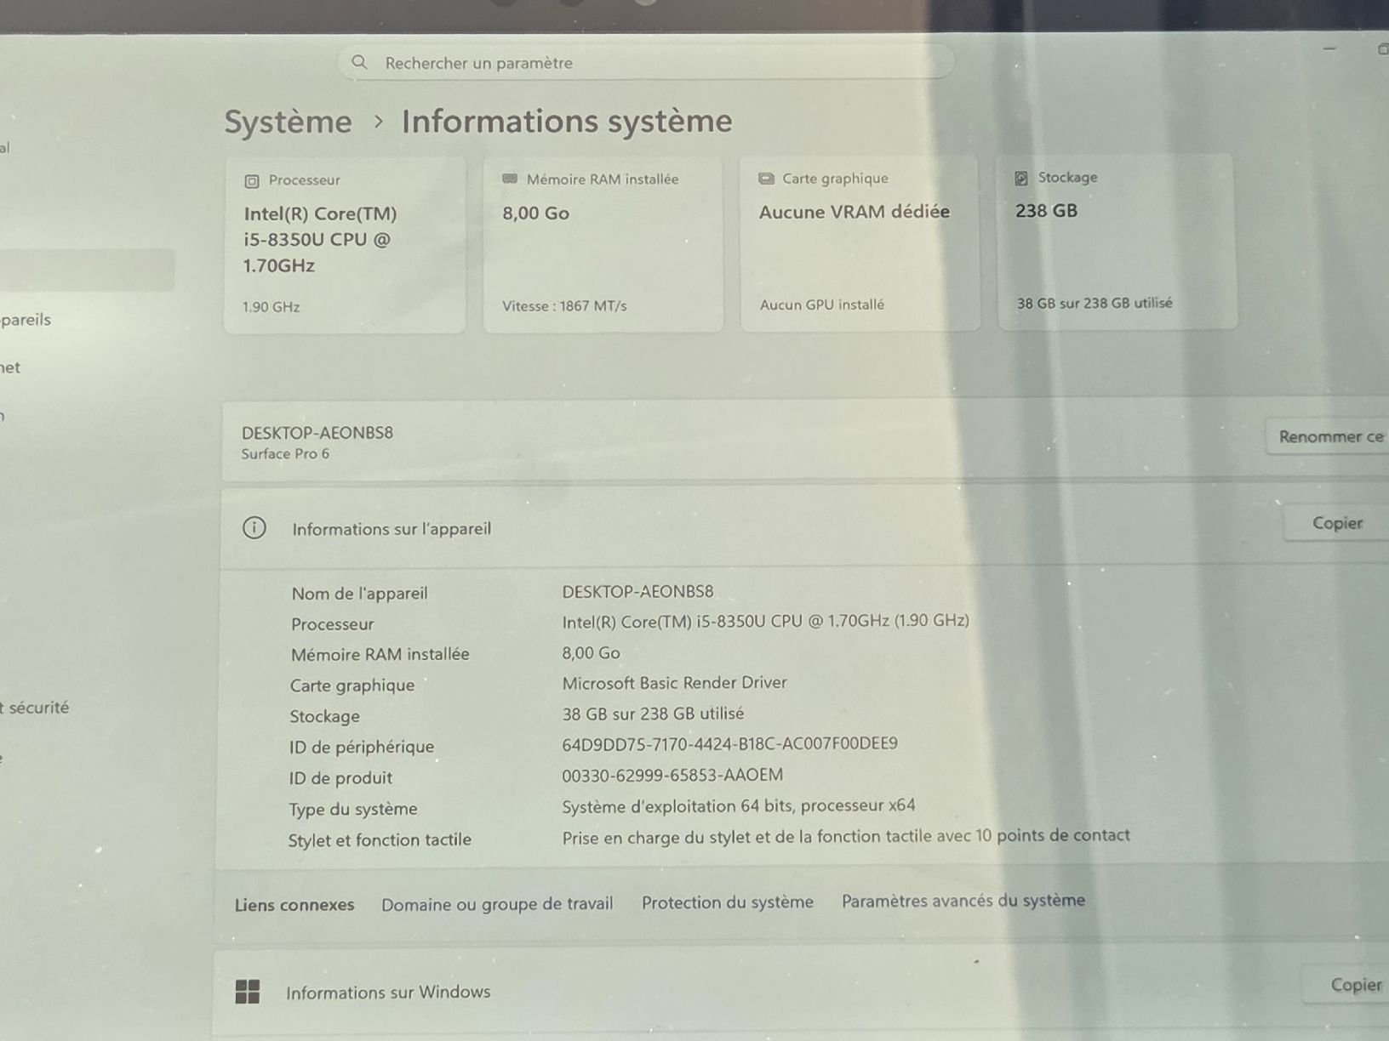
Task: Click the Liens connexes label
Action: click(x=294, y=905)
